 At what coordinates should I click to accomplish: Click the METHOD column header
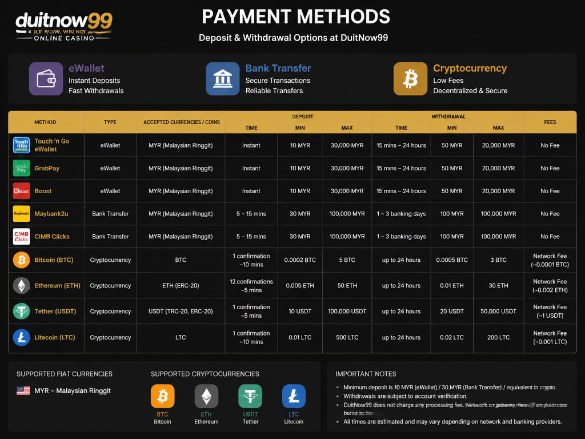coord(45,122)
